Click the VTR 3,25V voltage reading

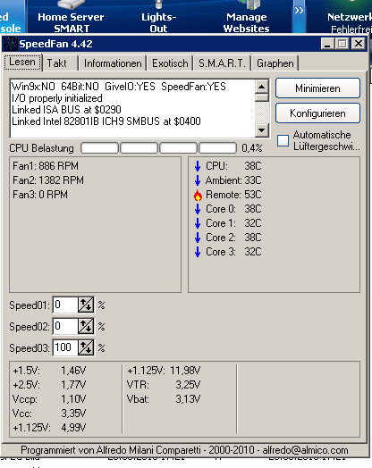[x=164, y=385]
